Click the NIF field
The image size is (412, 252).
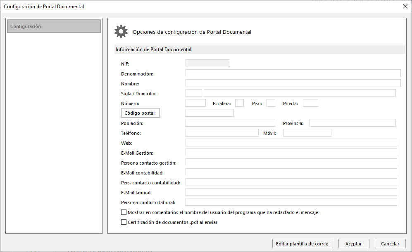click(207, 64)
